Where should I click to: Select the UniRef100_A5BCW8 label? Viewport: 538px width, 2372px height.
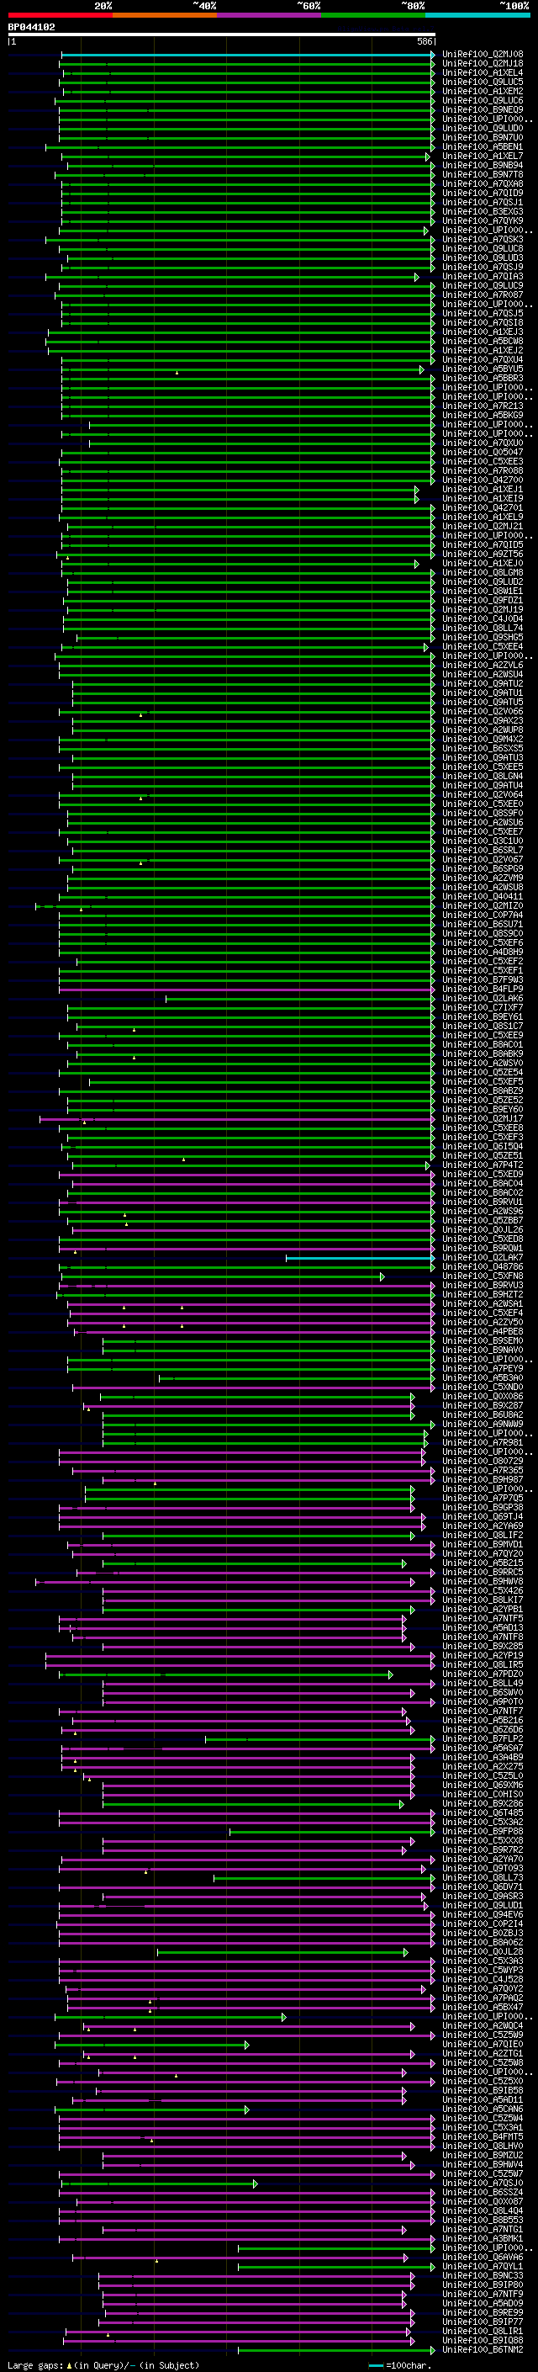tap(483, 342)
